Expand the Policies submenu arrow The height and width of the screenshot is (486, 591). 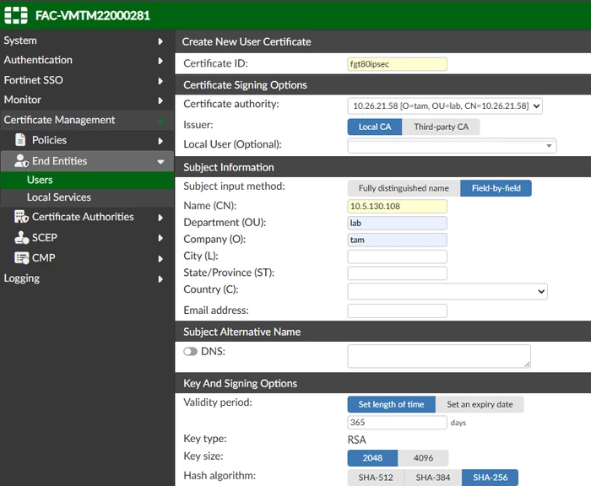[x=160, y=141]
